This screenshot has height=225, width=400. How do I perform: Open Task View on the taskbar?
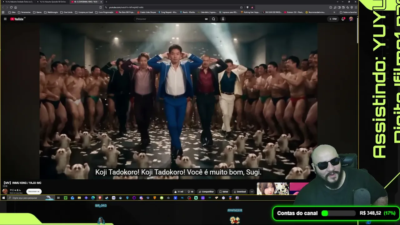58,198
